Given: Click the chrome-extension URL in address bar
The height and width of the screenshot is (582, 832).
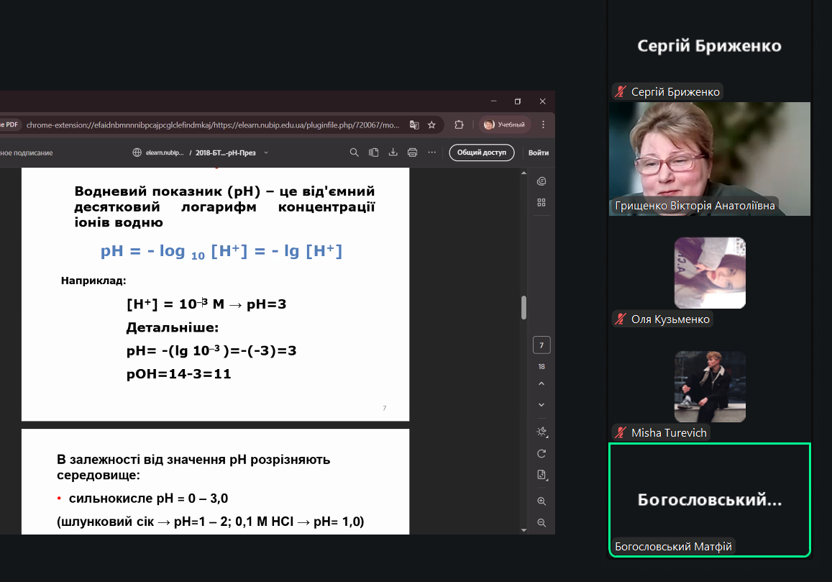Looking at the screenshot, I should coord(213,124).
